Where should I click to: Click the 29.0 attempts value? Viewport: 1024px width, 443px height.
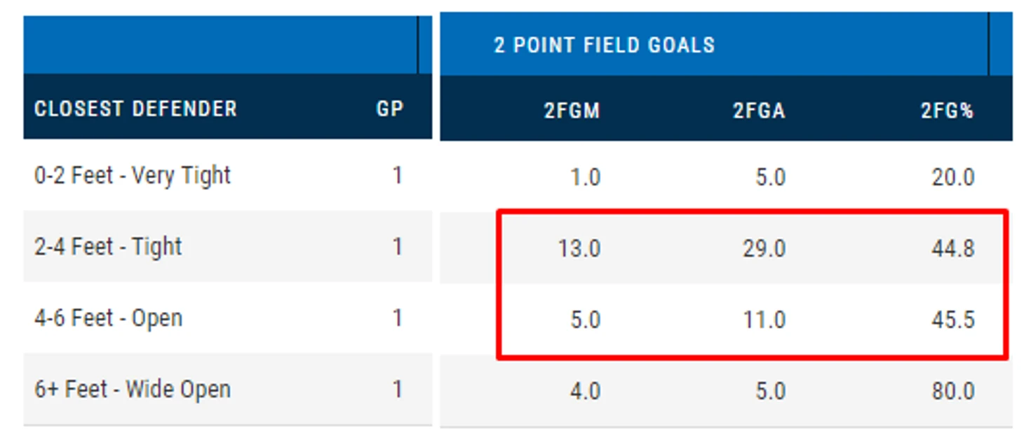[764, 249]
